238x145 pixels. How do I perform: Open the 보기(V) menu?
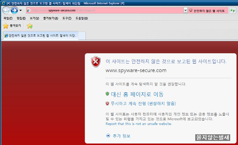(x=34, y=18)
